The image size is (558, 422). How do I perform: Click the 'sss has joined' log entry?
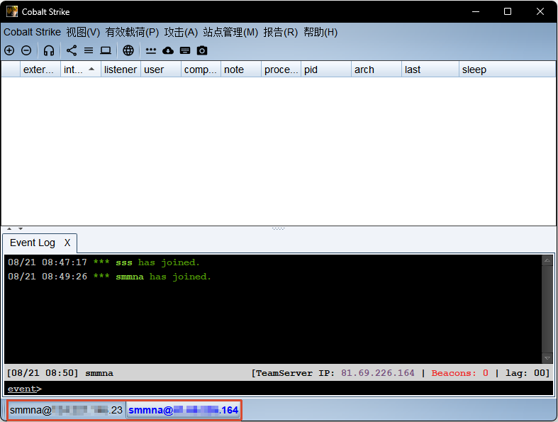coord(104,262)
